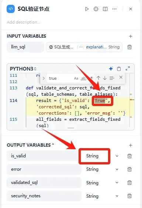Click line number 114 in editor
Screen dimensions: 142x208
[x=13, y=100]
